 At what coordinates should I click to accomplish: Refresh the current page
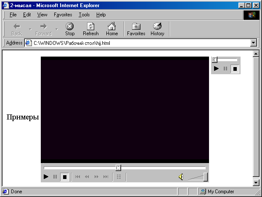[x=91, y=29]
